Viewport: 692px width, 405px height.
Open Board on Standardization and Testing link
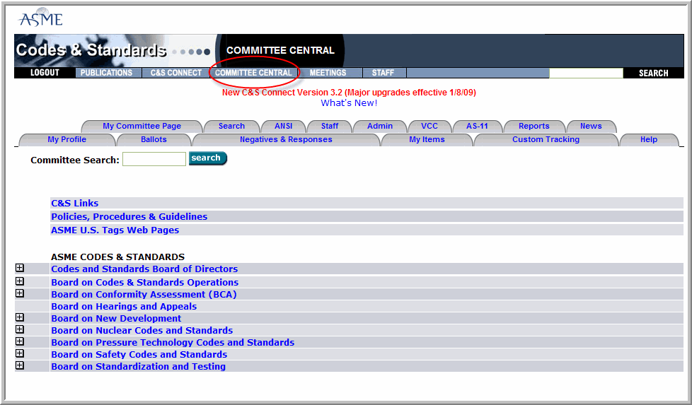[138, 367]
